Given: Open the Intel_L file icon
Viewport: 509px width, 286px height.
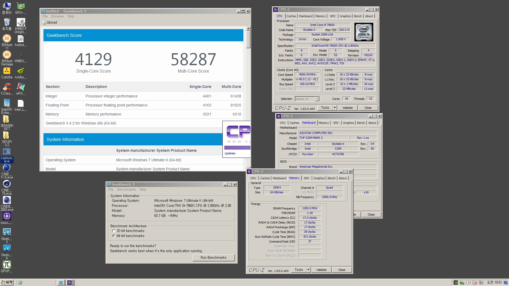Looking at the screenshot, I should tap(21, 105).
